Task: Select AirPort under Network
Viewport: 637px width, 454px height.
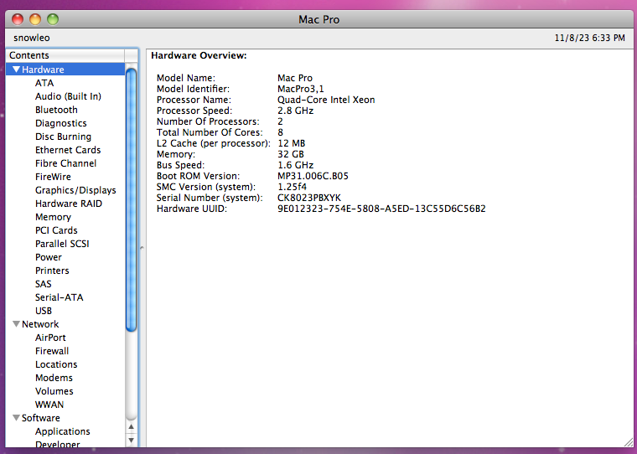Action: coord(50,338)
